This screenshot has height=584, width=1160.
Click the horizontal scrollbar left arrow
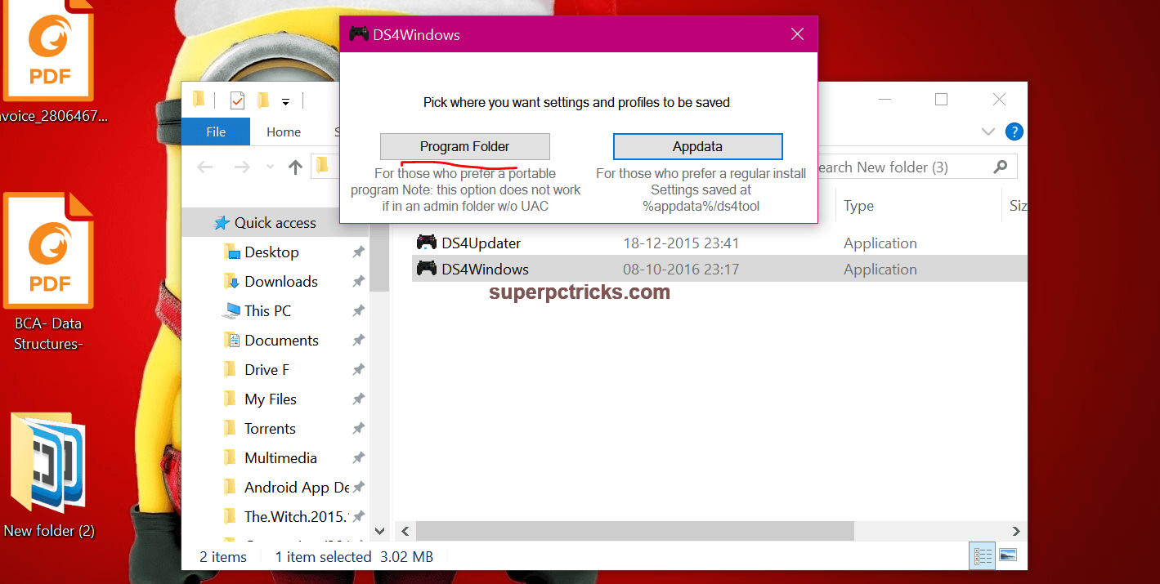click(404, 531)
